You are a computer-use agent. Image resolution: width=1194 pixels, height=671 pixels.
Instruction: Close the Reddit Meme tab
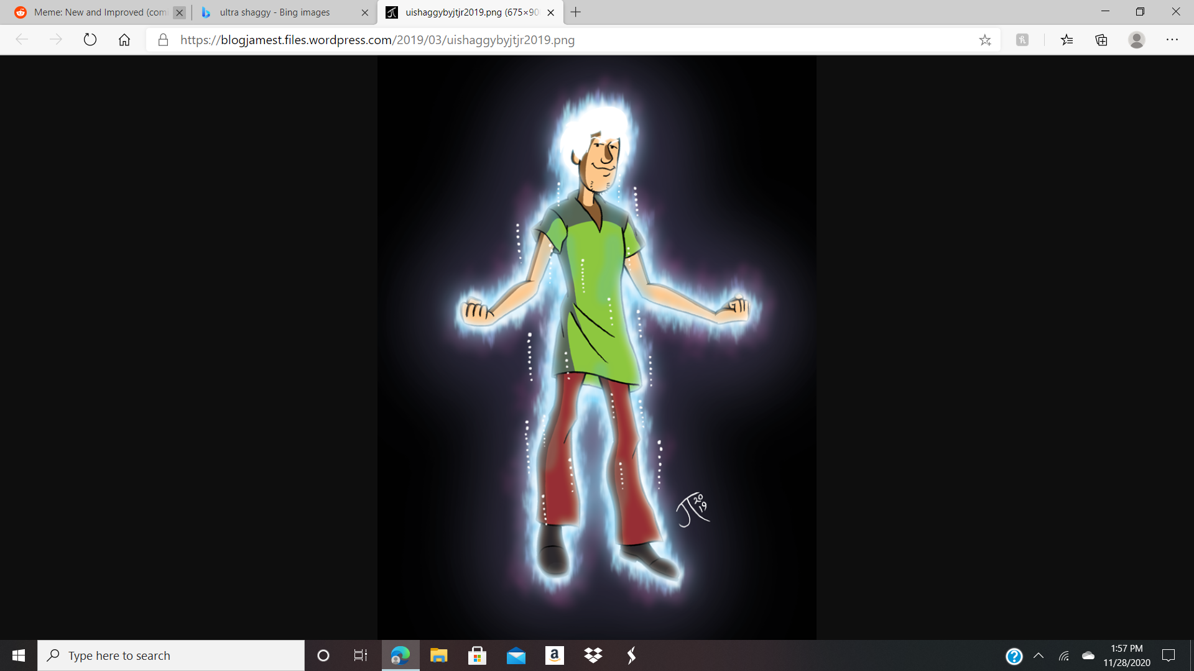(179, 12)
